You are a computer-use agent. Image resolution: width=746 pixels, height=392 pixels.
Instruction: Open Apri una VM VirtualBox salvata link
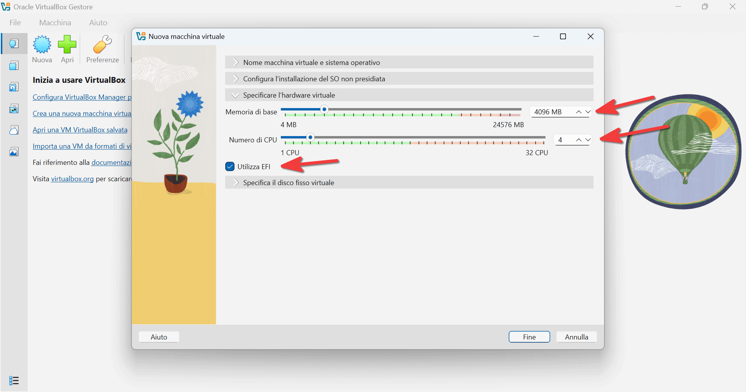point(80,130)
